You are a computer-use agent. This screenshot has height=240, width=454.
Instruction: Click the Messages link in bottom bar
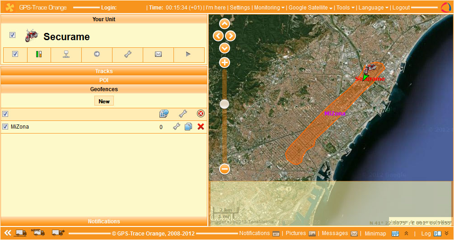[335, 233]
